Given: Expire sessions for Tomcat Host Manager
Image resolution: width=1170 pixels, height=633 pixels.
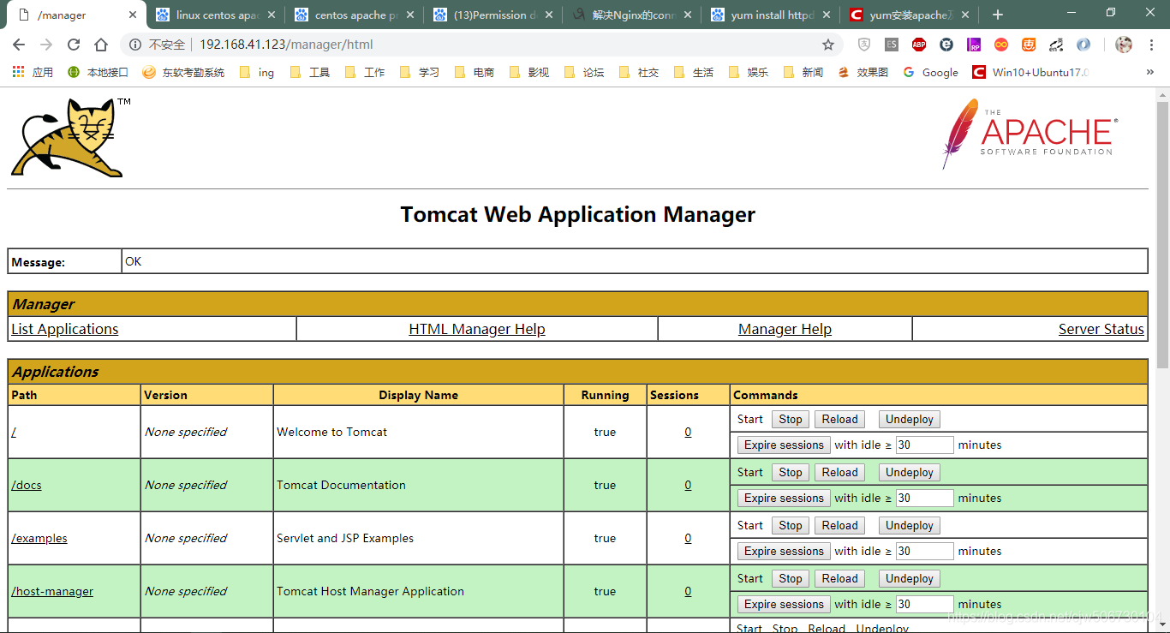Looking at the screenshot, I should 784,604.
